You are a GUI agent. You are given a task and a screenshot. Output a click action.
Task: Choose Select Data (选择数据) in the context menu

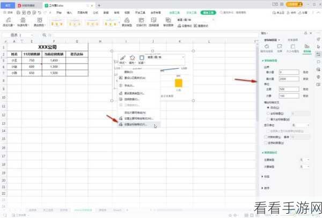click(x=138, y=99)
